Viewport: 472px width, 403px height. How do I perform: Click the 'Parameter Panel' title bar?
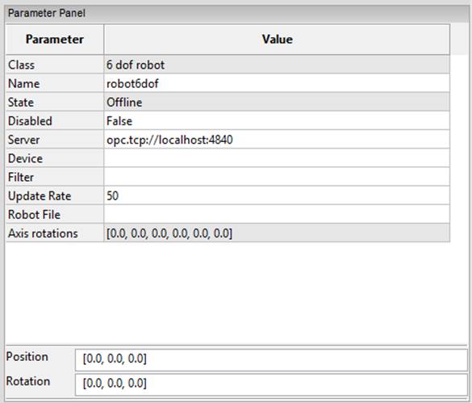(x=236, y=13)
